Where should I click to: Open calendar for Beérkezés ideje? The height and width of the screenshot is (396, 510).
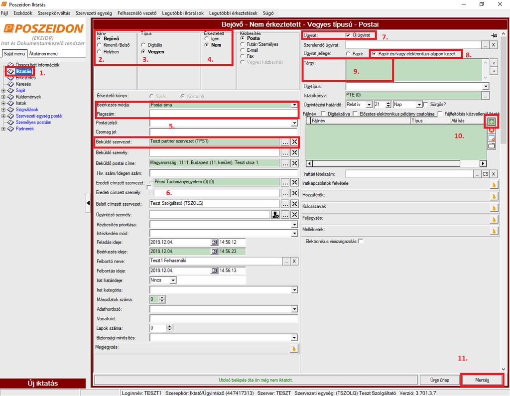click(x=214, y=252)
